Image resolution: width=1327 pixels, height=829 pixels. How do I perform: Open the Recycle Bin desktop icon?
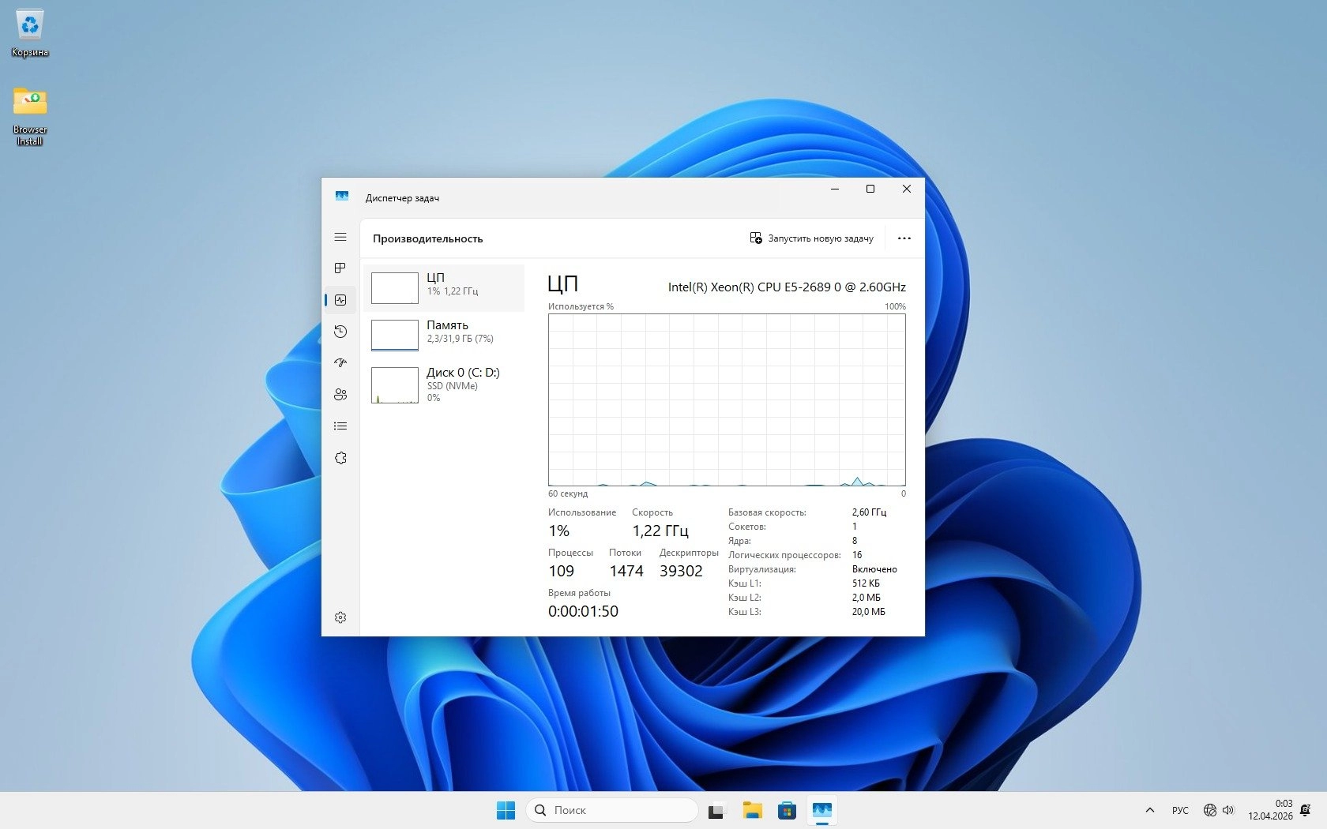click(x=30, y=34)
